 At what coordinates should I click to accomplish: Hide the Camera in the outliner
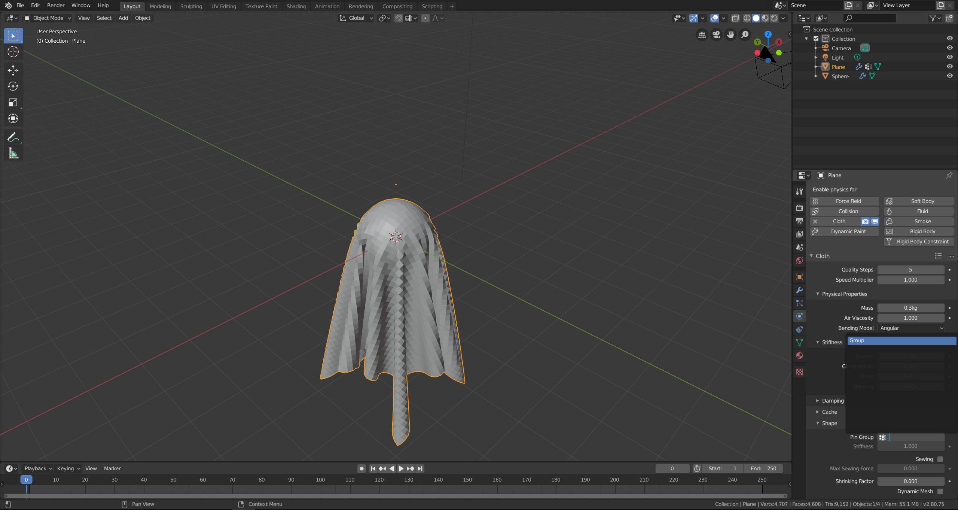pos(949,48)
